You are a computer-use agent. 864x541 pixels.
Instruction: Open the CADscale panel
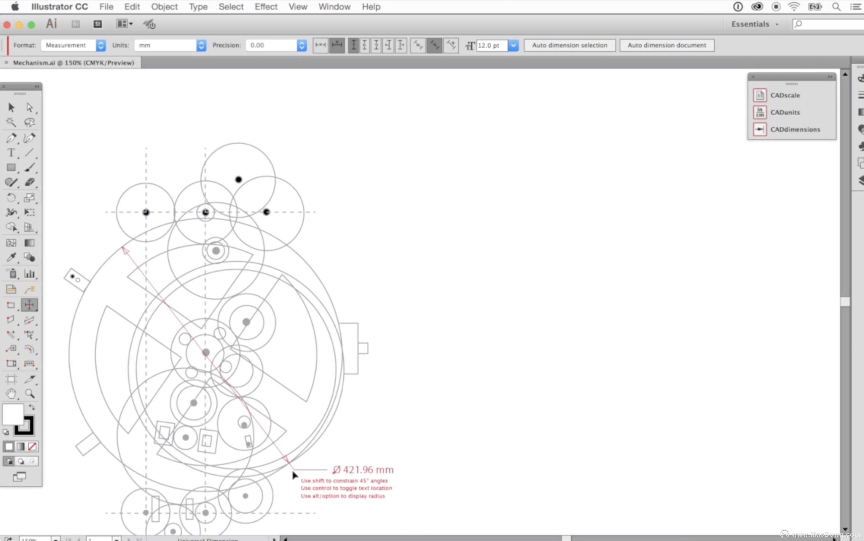pos(784,95)
